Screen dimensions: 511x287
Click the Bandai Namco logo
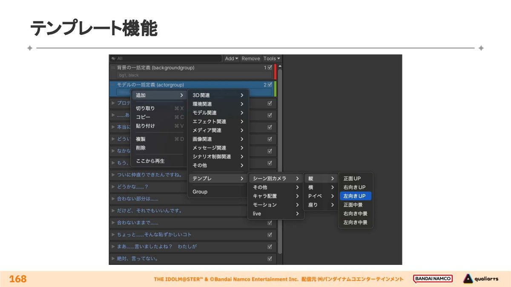pos(433,279)
